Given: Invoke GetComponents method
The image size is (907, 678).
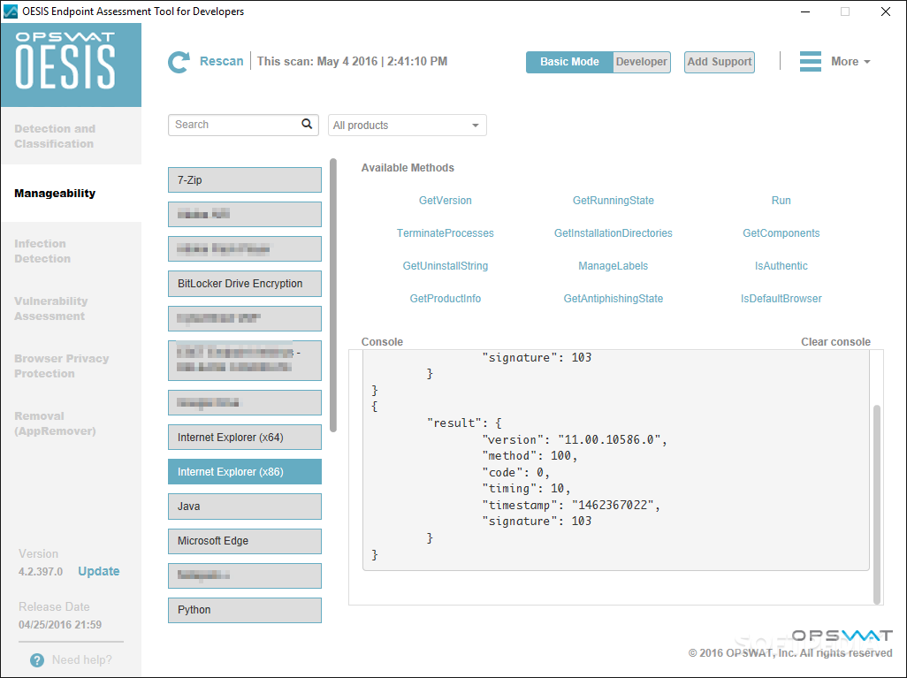Looking at the screenshot, I should pyautogui.click(x=781, y=233).
